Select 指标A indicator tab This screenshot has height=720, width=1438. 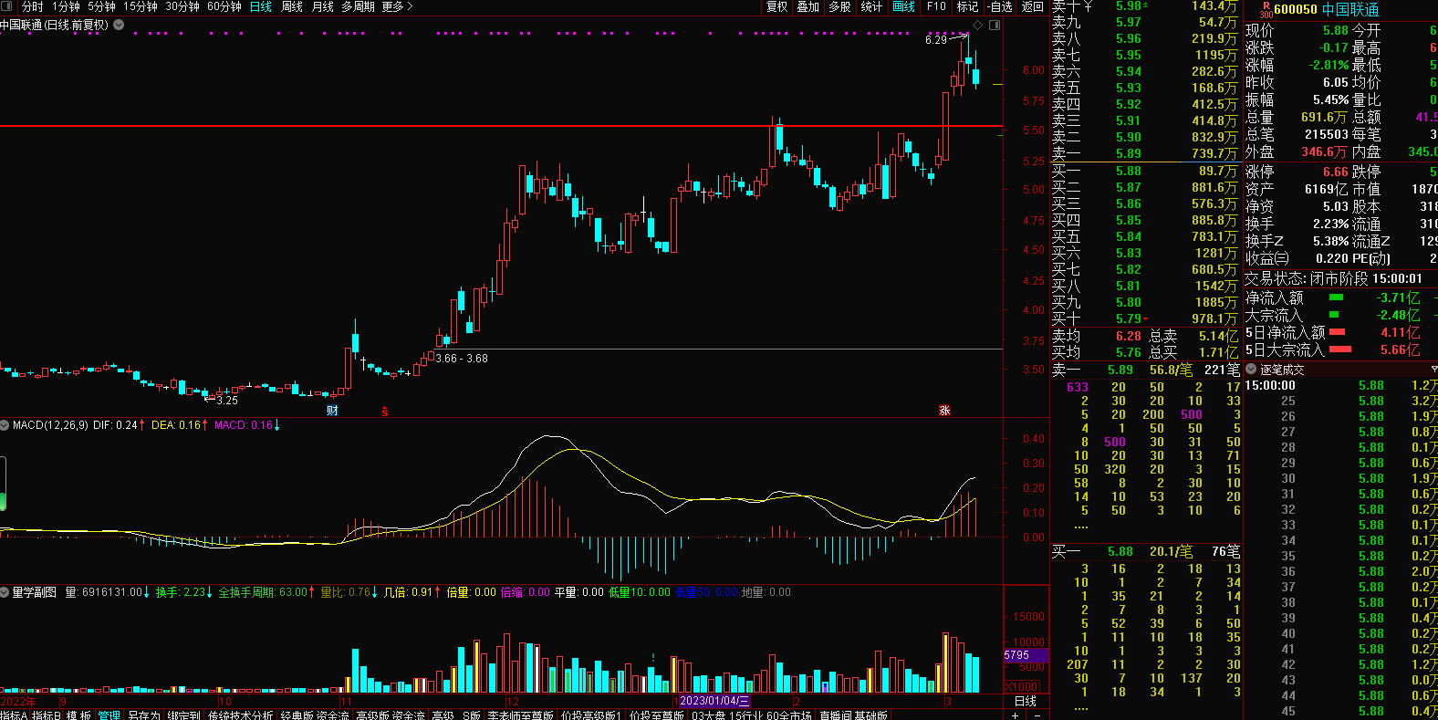tap(14, 715)
